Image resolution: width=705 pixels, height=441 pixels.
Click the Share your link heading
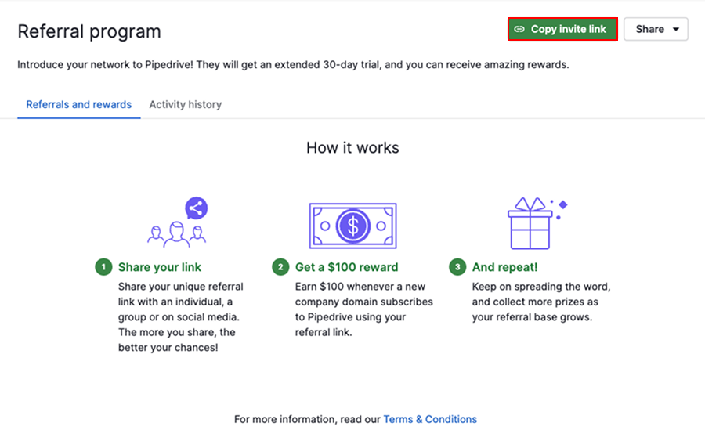pyautogui.click(x=160, y=267)
